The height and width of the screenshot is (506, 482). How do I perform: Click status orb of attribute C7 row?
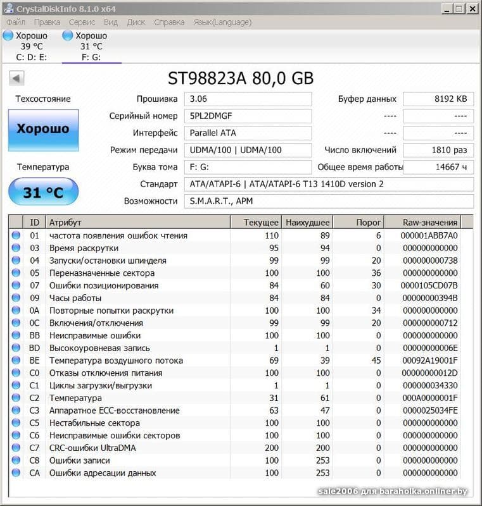[16, 448]
